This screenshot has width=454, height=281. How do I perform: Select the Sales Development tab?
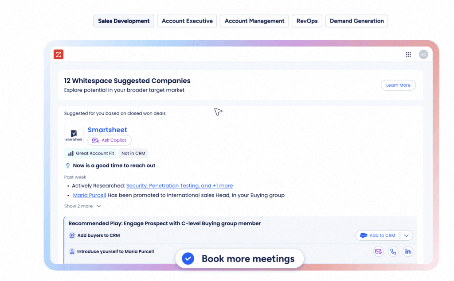[124, 21]
